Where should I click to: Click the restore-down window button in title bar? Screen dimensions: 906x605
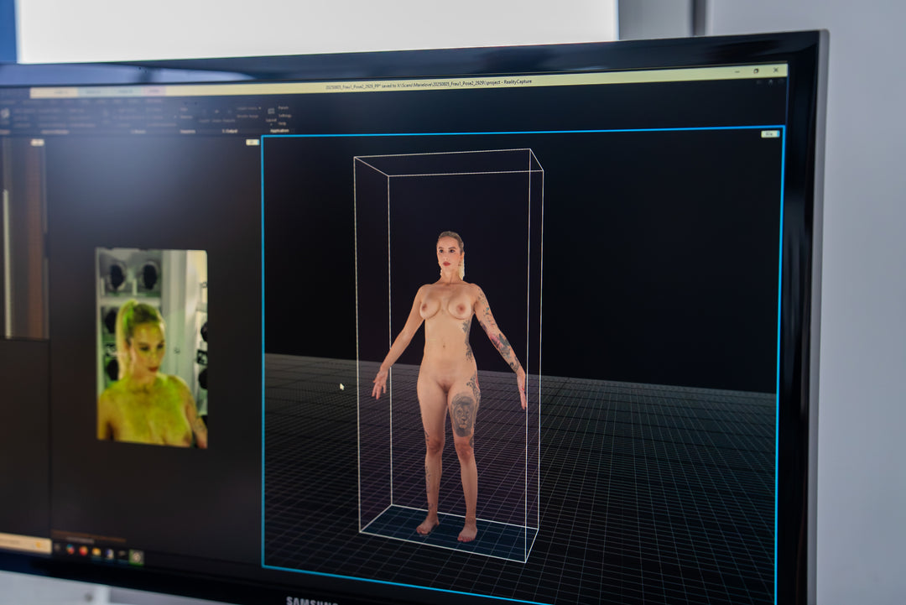(755, 71)
